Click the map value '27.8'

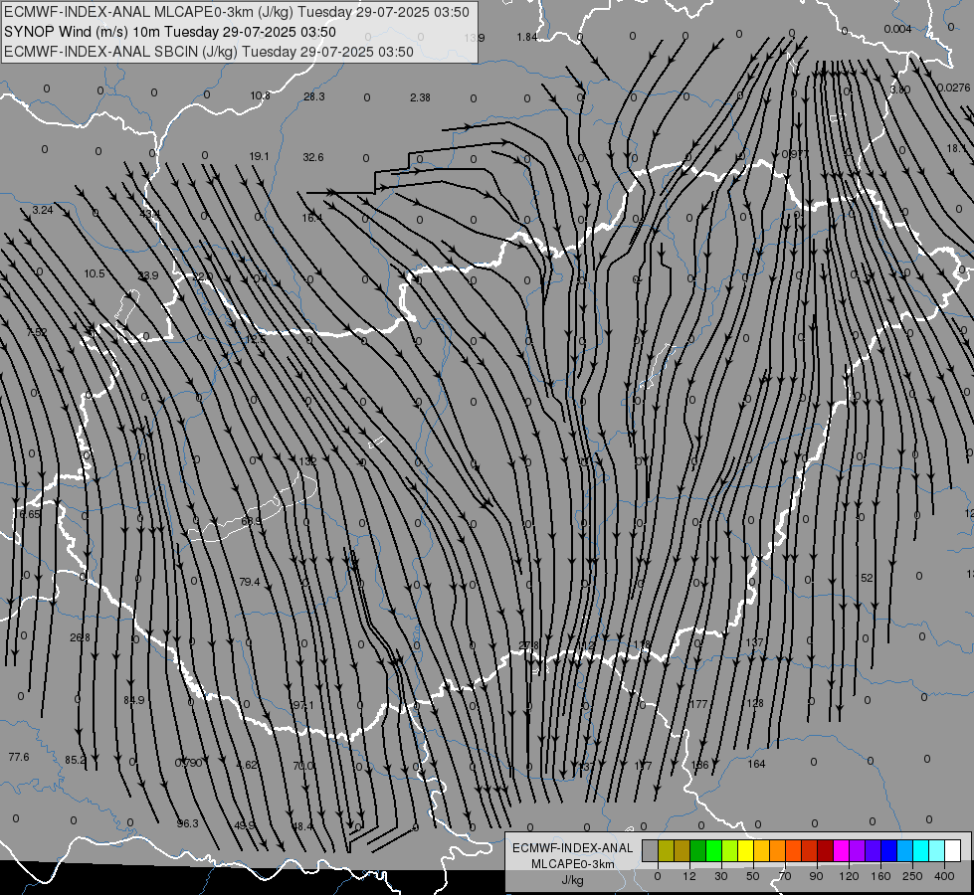528,646
